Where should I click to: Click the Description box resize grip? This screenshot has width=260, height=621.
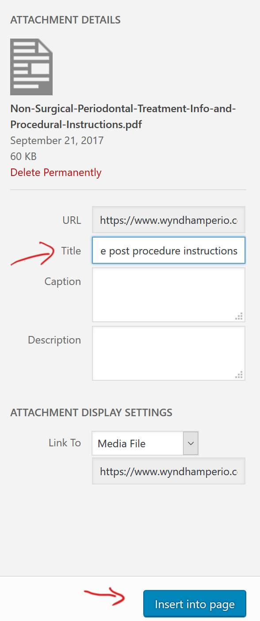239,375
